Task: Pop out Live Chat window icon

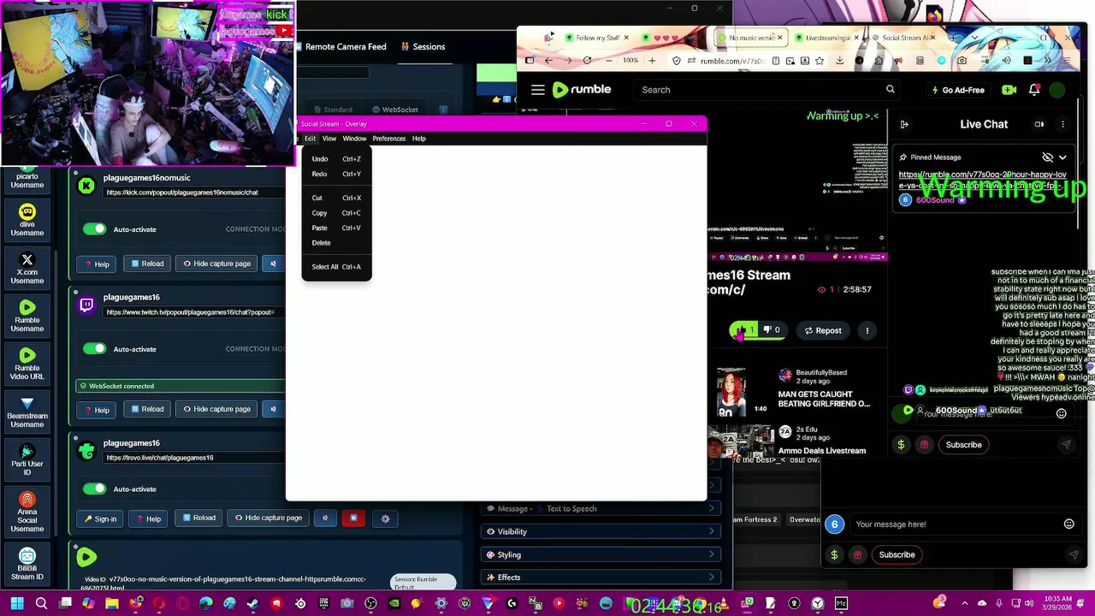Action: coord(1039,124)
